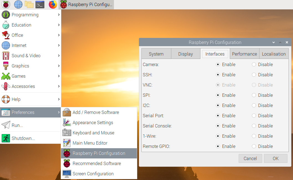Expand the Education submenu arrow
Image resolution: width=293 pixels, height=180 pixels.
(59, 25)
